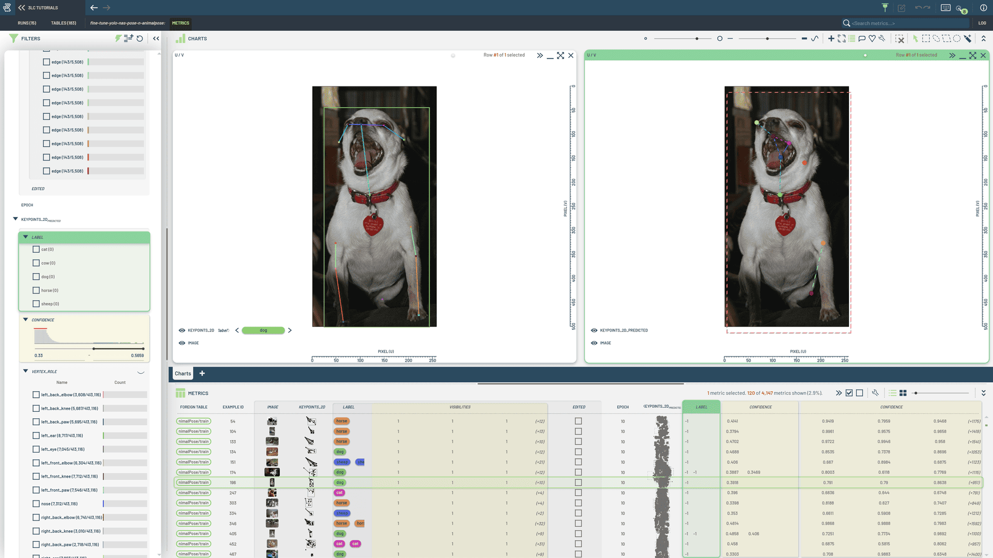Click the LOG button in top right
This screenshot has height=558, width=993.
982,23
